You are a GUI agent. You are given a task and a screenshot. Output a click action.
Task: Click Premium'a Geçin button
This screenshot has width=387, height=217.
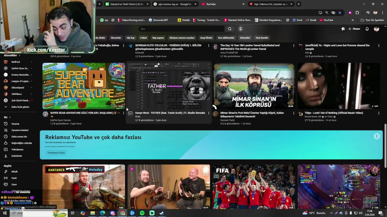(56, 153)
